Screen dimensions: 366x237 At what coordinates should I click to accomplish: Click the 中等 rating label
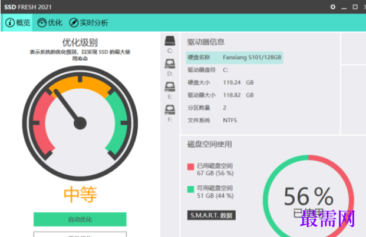click(80, 195)
